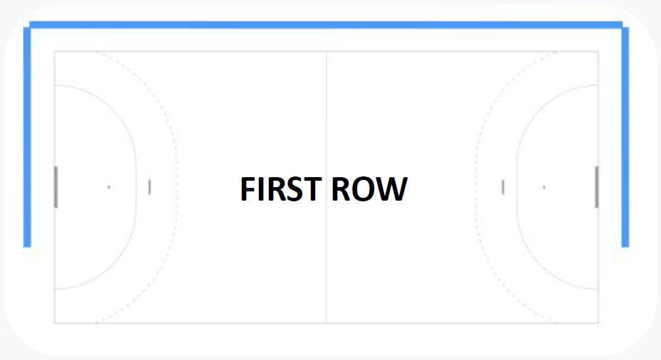Click the right goalkeeper restraining dot

click(x=544, y=187)
